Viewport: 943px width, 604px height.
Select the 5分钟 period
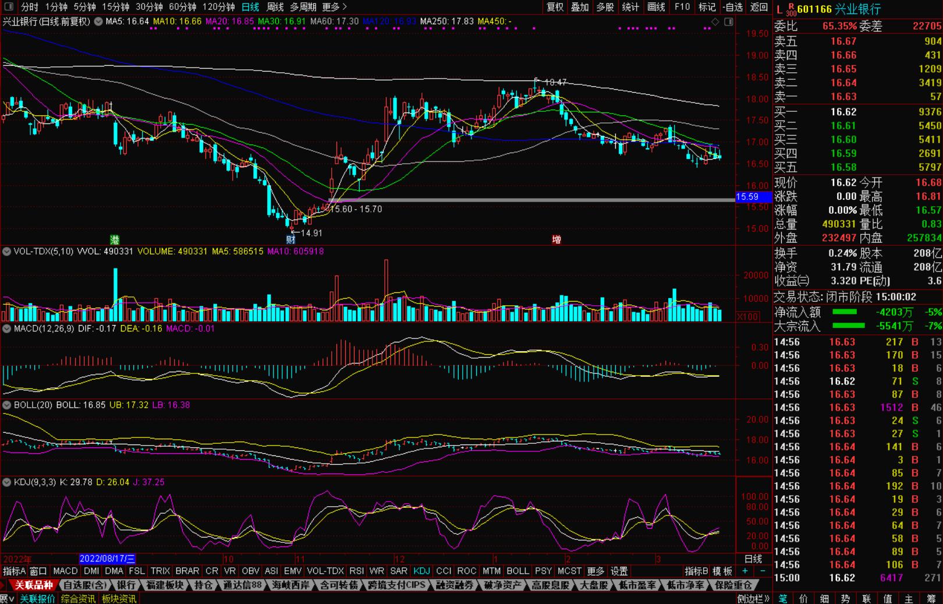tap(85, 7)
